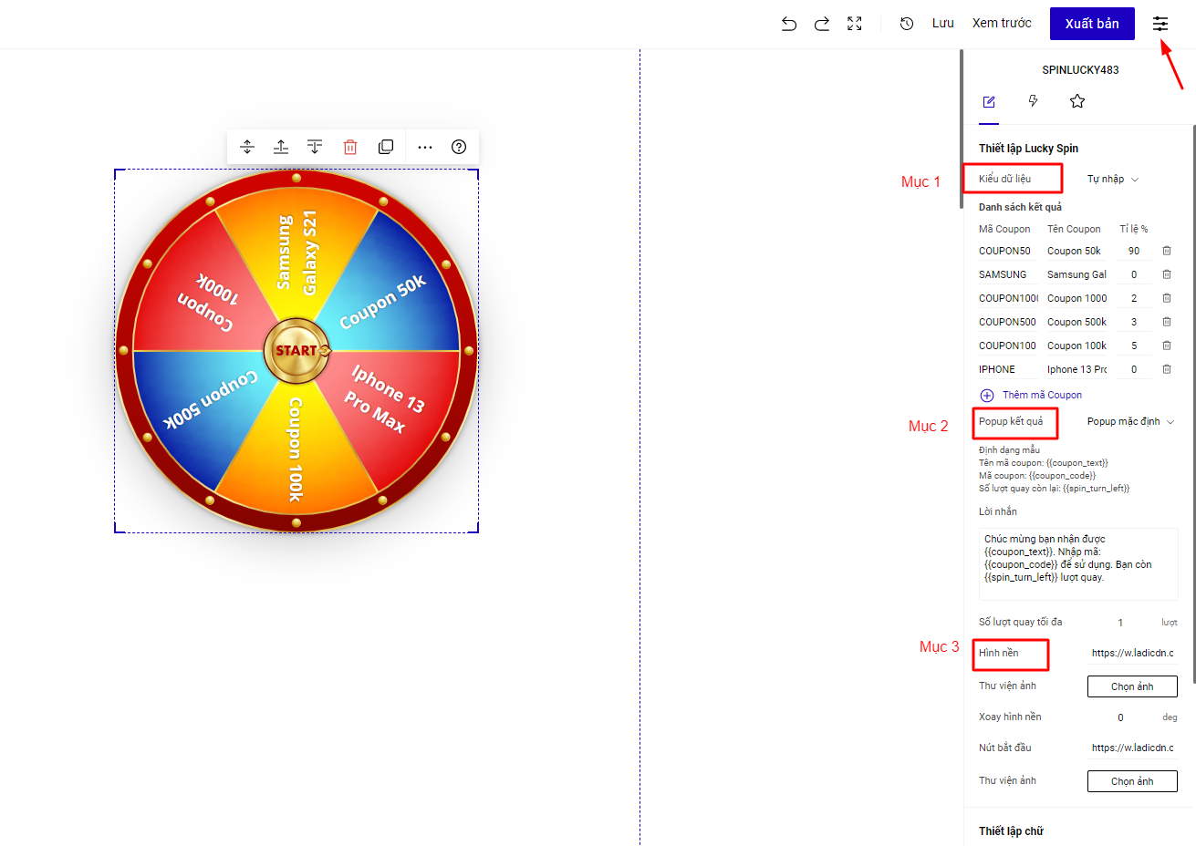The height and width of the screenshot is (846, 1196).
Task: Click the START button on the wheel
Action: point(296,351)
